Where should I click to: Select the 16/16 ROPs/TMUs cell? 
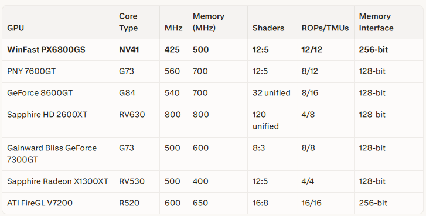pyautogui.click(x=311, y=203)
